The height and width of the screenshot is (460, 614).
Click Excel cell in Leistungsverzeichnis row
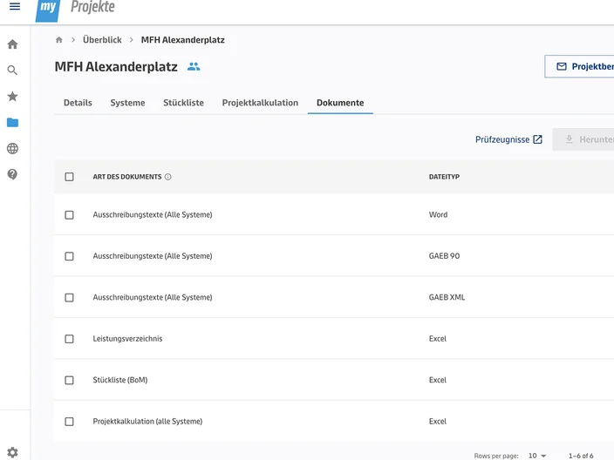pos(438,339)
